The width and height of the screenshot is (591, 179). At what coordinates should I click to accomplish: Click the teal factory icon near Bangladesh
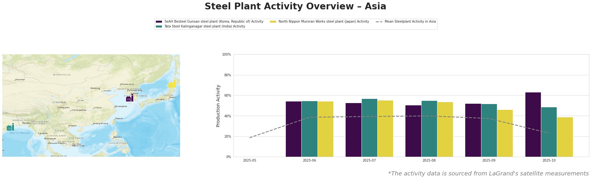coord(10,127)
